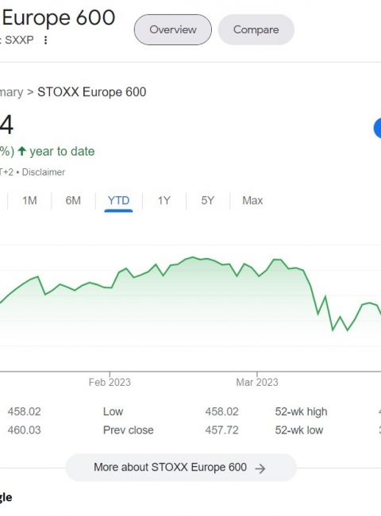Image resolution: width=381 pixels, height=516 pixels.
Task: Click the chart peak in mid-February
Action: tap(193, 257)
